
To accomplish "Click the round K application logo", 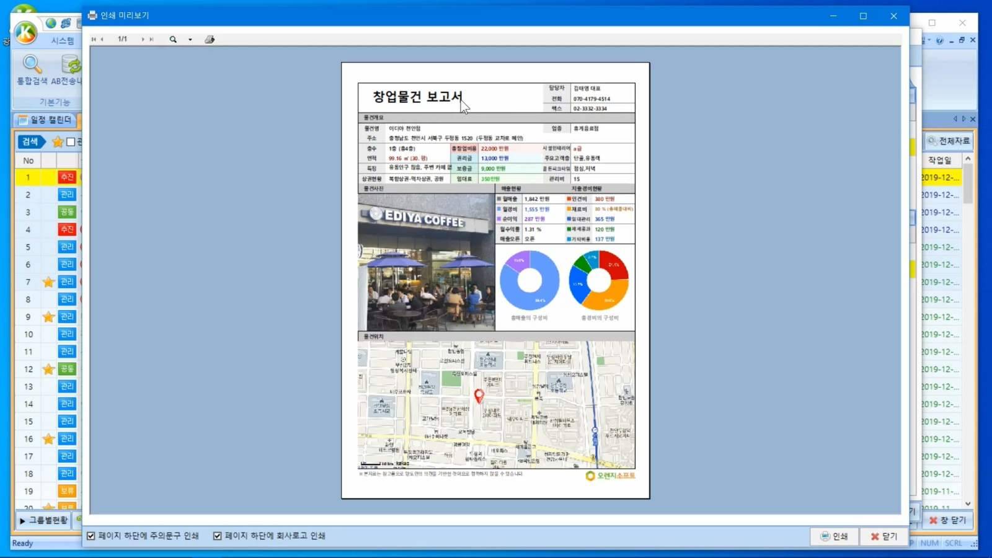I will click(x=25, y=32).
